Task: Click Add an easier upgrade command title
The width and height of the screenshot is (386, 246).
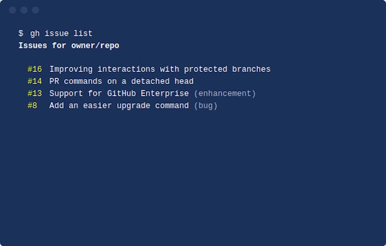Action: coord(119,106)
